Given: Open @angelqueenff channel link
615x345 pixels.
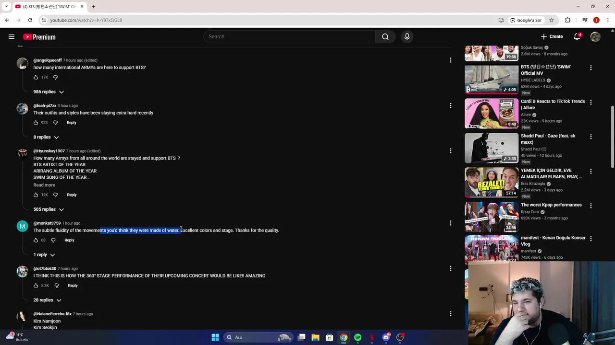Looking at the screenshot, I should tap(48, 60).
